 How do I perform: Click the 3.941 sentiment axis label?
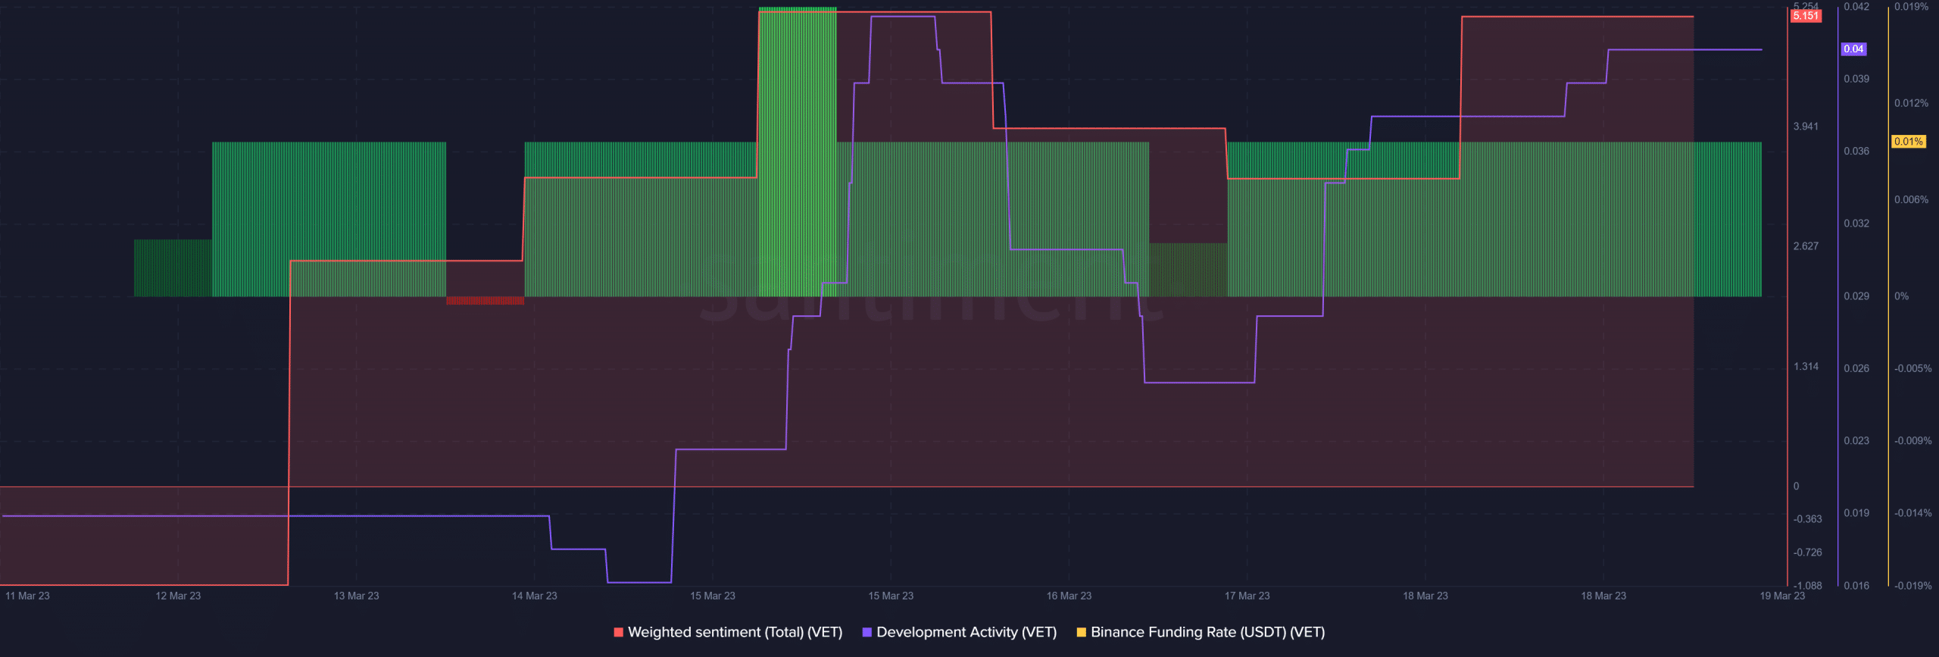click(1806, 127)
